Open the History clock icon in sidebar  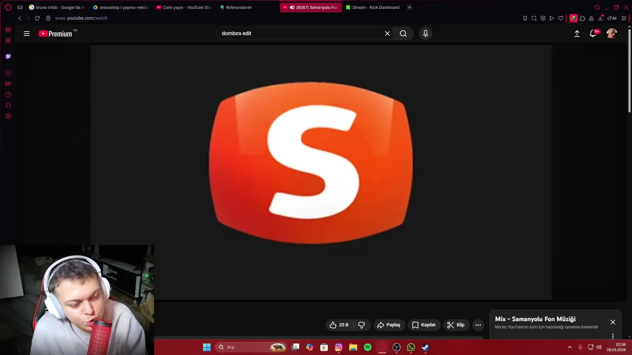tap(8, 95)
